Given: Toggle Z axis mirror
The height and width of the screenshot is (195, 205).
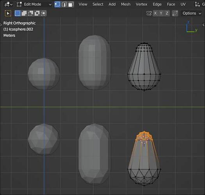Looking at the screenshot, I should 167,13.
